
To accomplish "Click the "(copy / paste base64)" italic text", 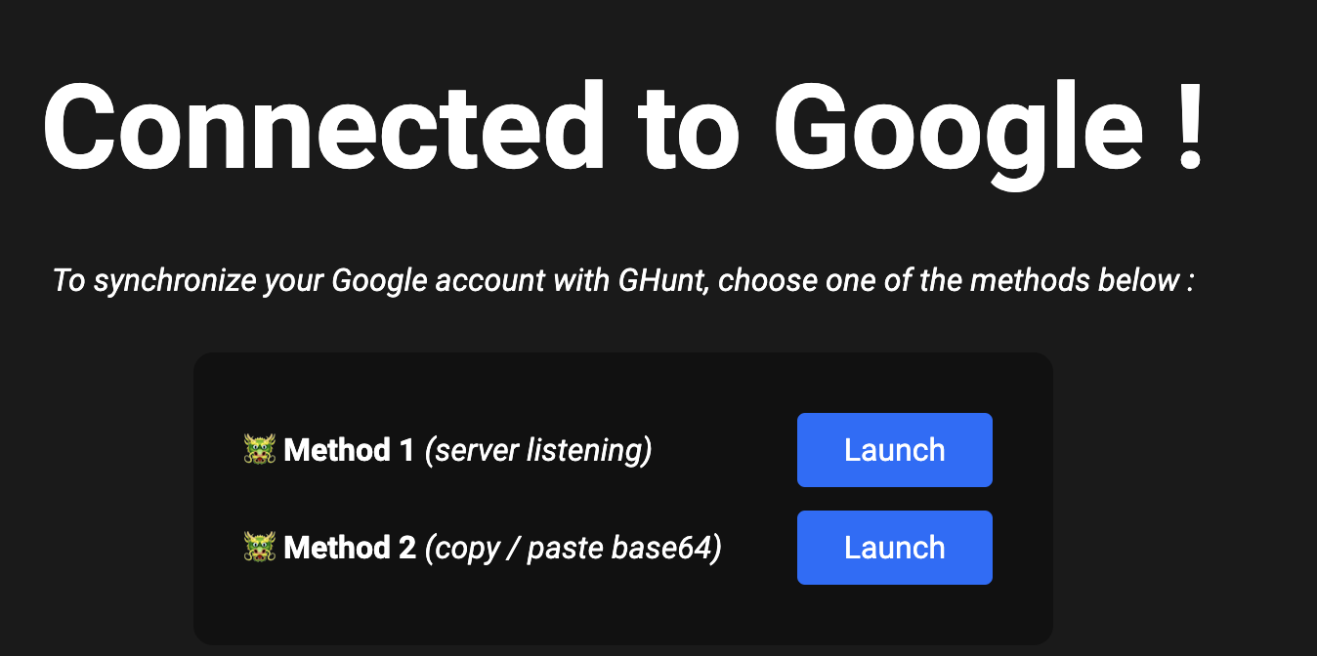I will (574, 548).
